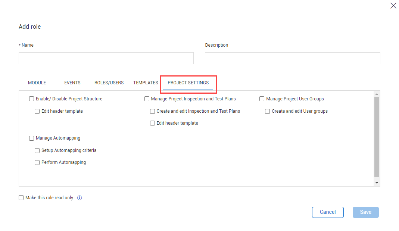Viewport: 399px width, 231px height.
Task: Check Enable/ Disable Project Structure
Action: tap(31, 99)
